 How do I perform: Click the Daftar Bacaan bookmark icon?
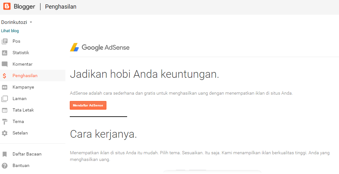point(4,154)
